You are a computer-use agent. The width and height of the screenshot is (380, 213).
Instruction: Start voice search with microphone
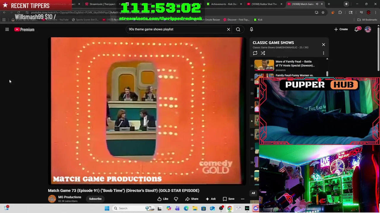[x=251, y=29]
